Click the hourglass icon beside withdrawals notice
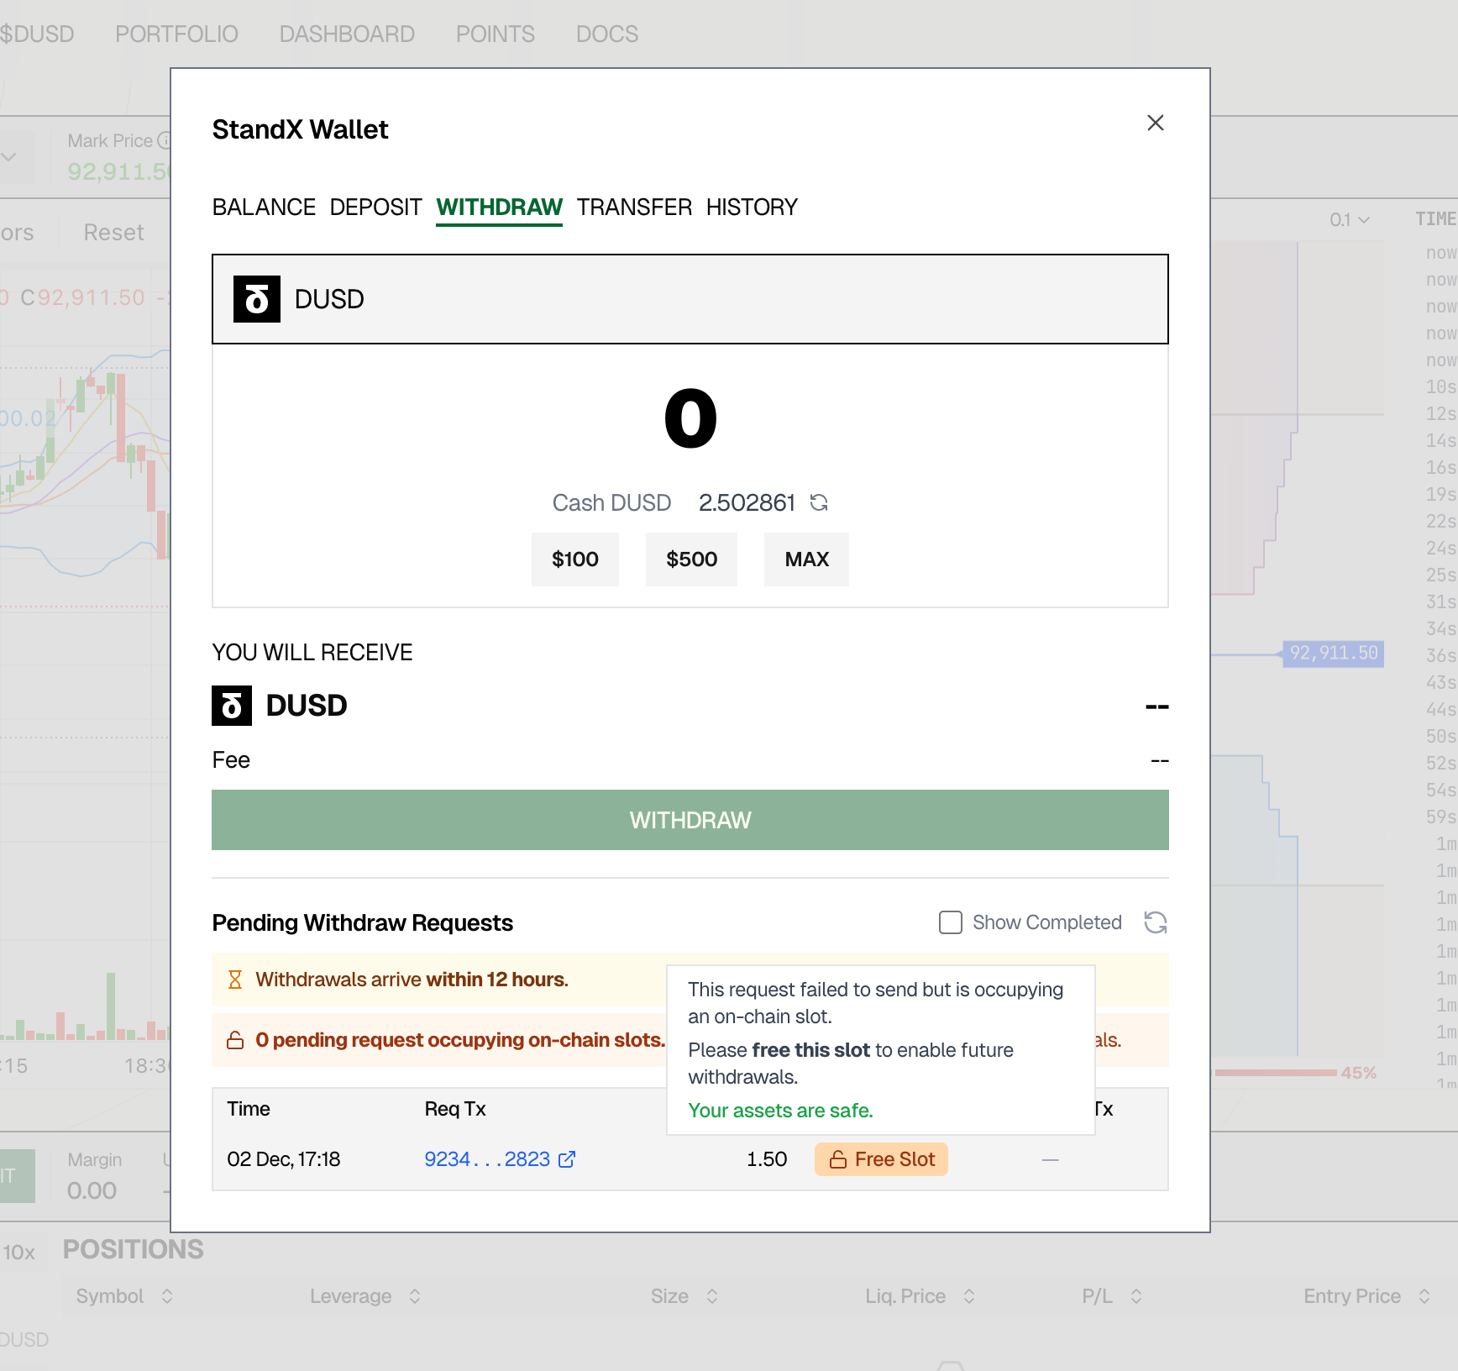 point(235,980)
